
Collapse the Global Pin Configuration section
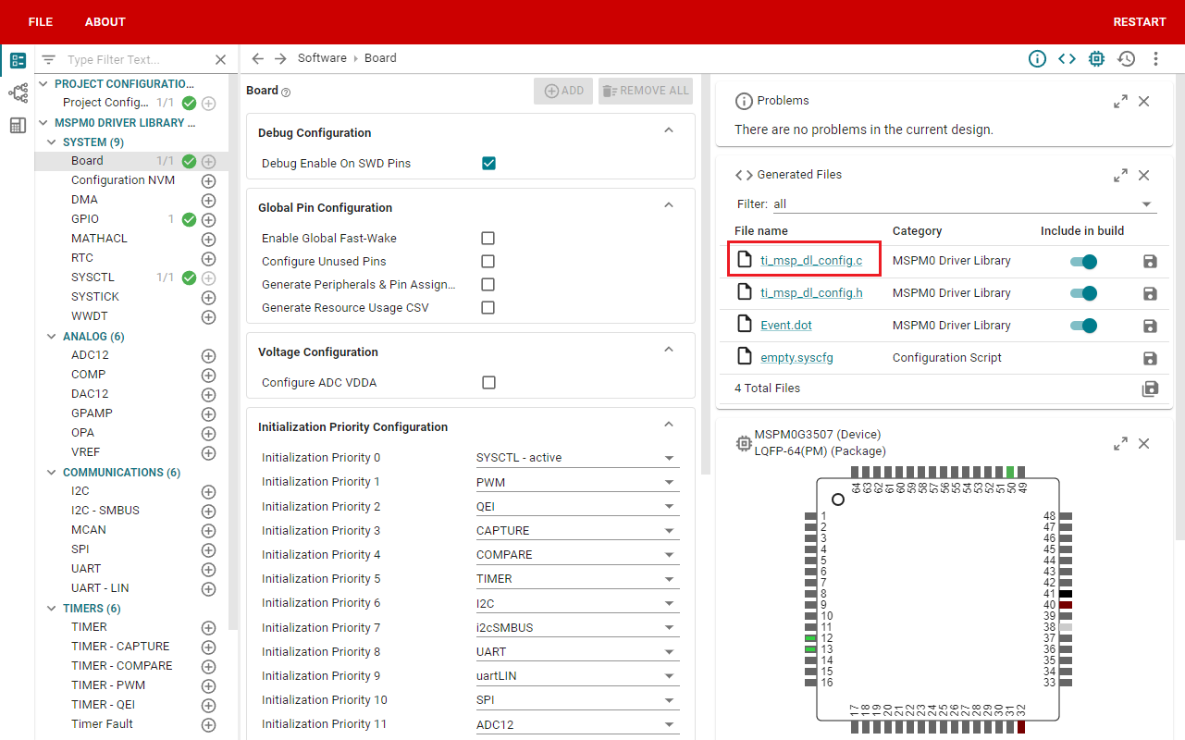point(669,206)
